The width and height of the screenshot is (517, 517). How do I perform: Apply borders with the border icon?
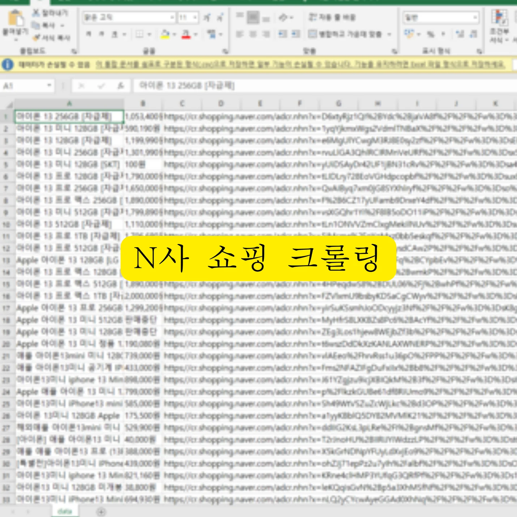pos(140,34)
